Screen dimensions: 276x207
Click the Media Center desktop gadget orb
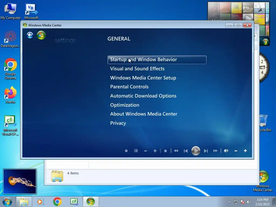click(x=265, y=42)
